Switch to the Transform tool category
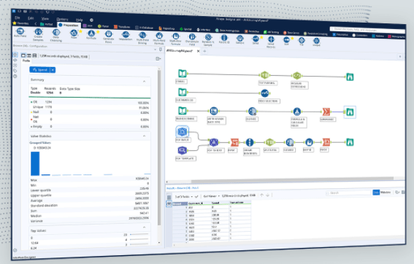 click(x=122, y=27)
